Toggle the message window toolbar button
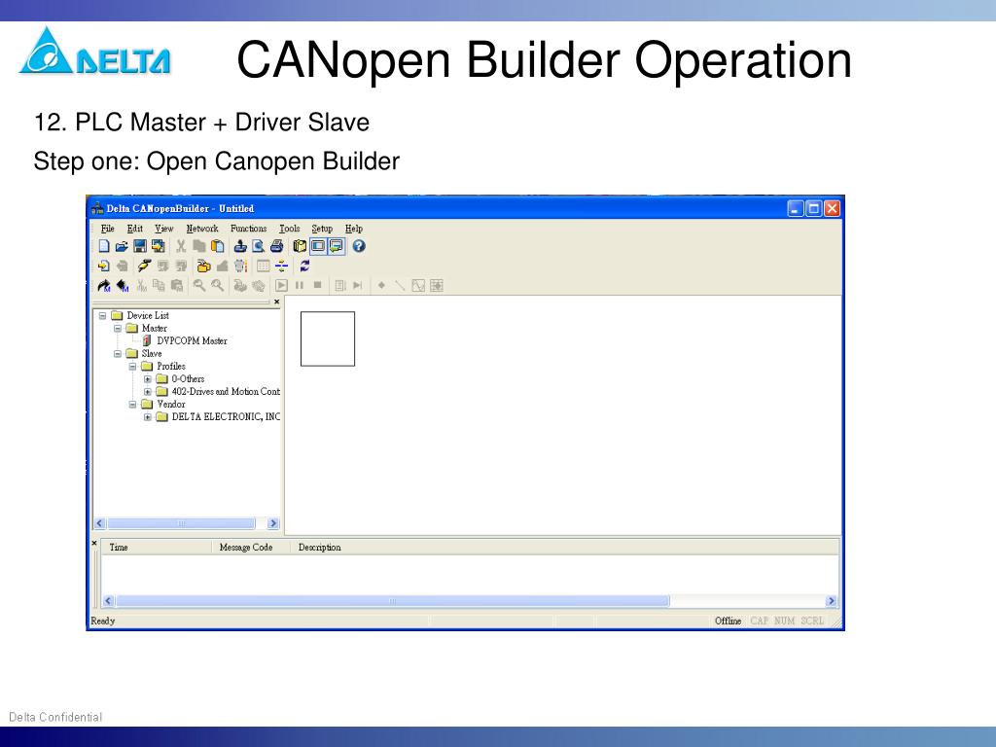 [336, 246]
